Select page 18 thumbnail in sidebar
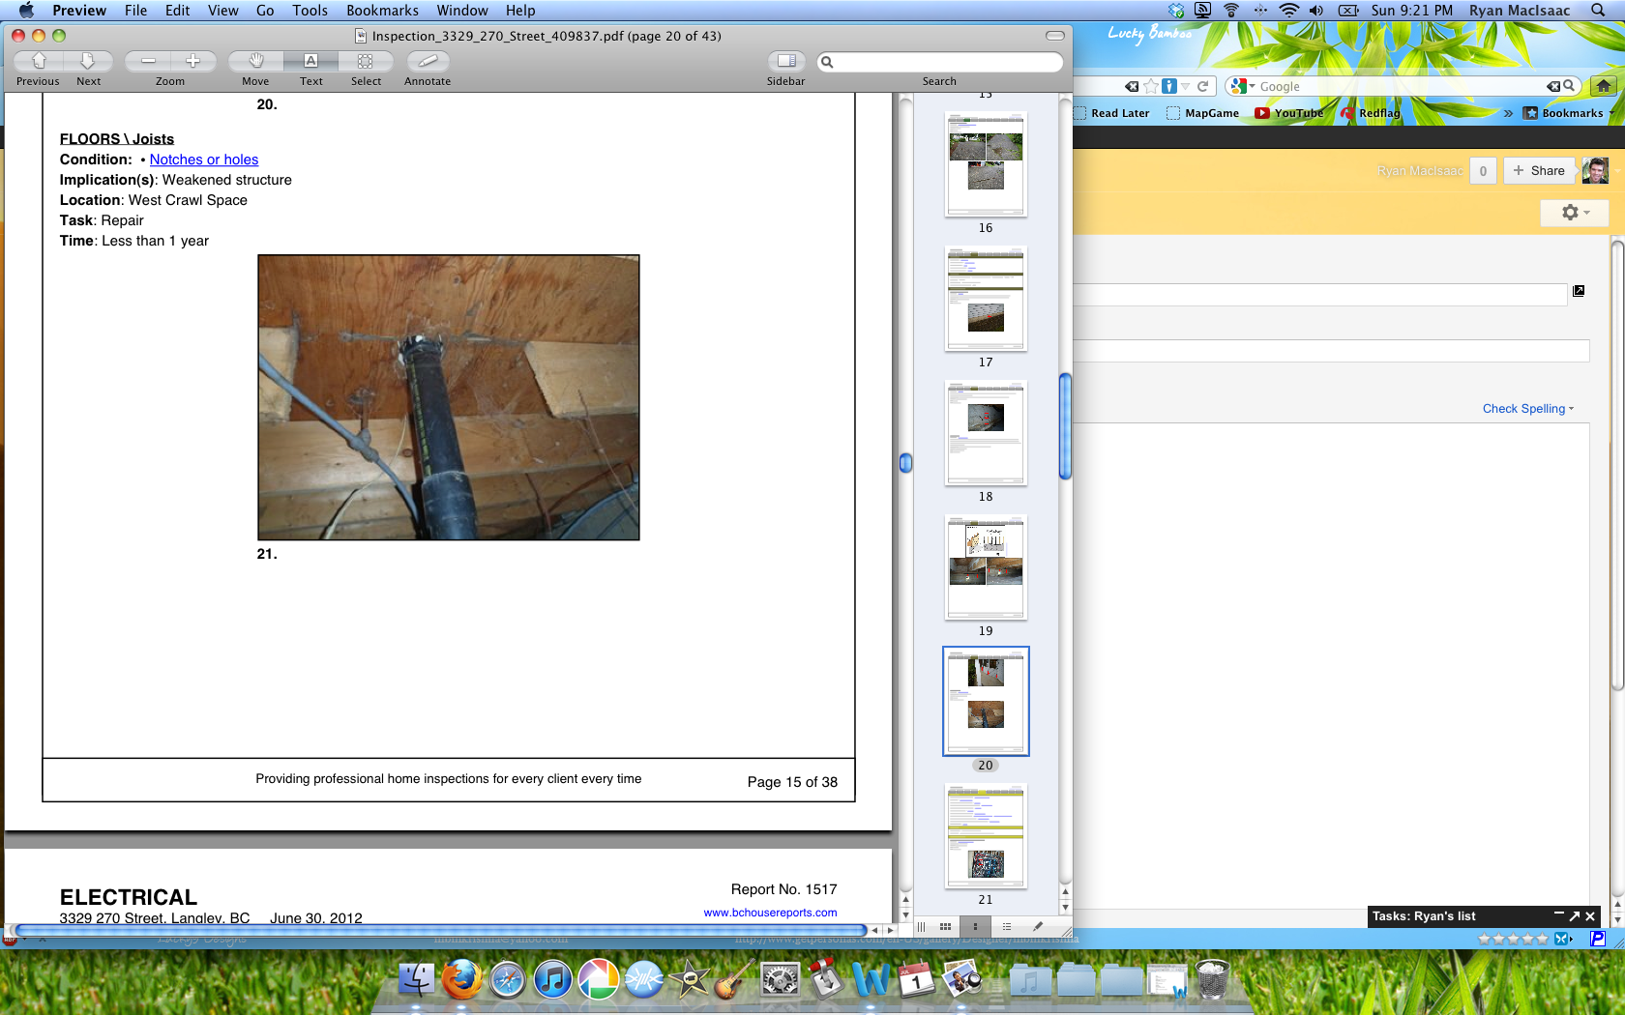Screen dimensions: 1625x1015 click(986, 433)
